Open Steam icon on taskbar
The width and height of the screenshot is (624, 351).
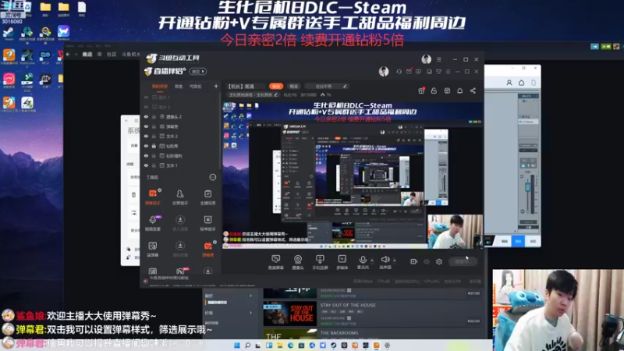coord(334,345)
